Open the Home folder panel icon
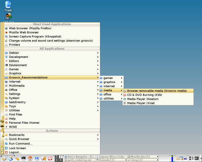Image resolution: width=202 pixels, height=162 pixels. [x=30, y=159]
